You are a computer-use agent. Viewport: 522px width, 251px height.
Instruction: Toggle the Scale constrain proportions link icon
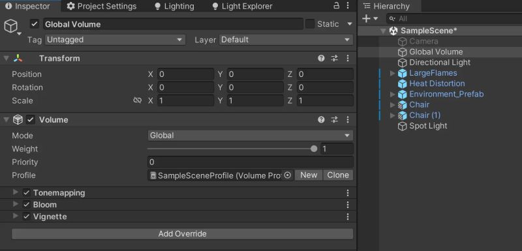click(137, 100)
